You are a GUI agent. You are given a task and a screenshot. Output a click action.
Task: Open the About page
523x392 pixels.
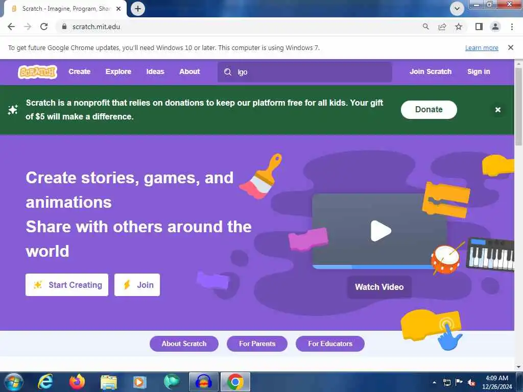[190, 71]
